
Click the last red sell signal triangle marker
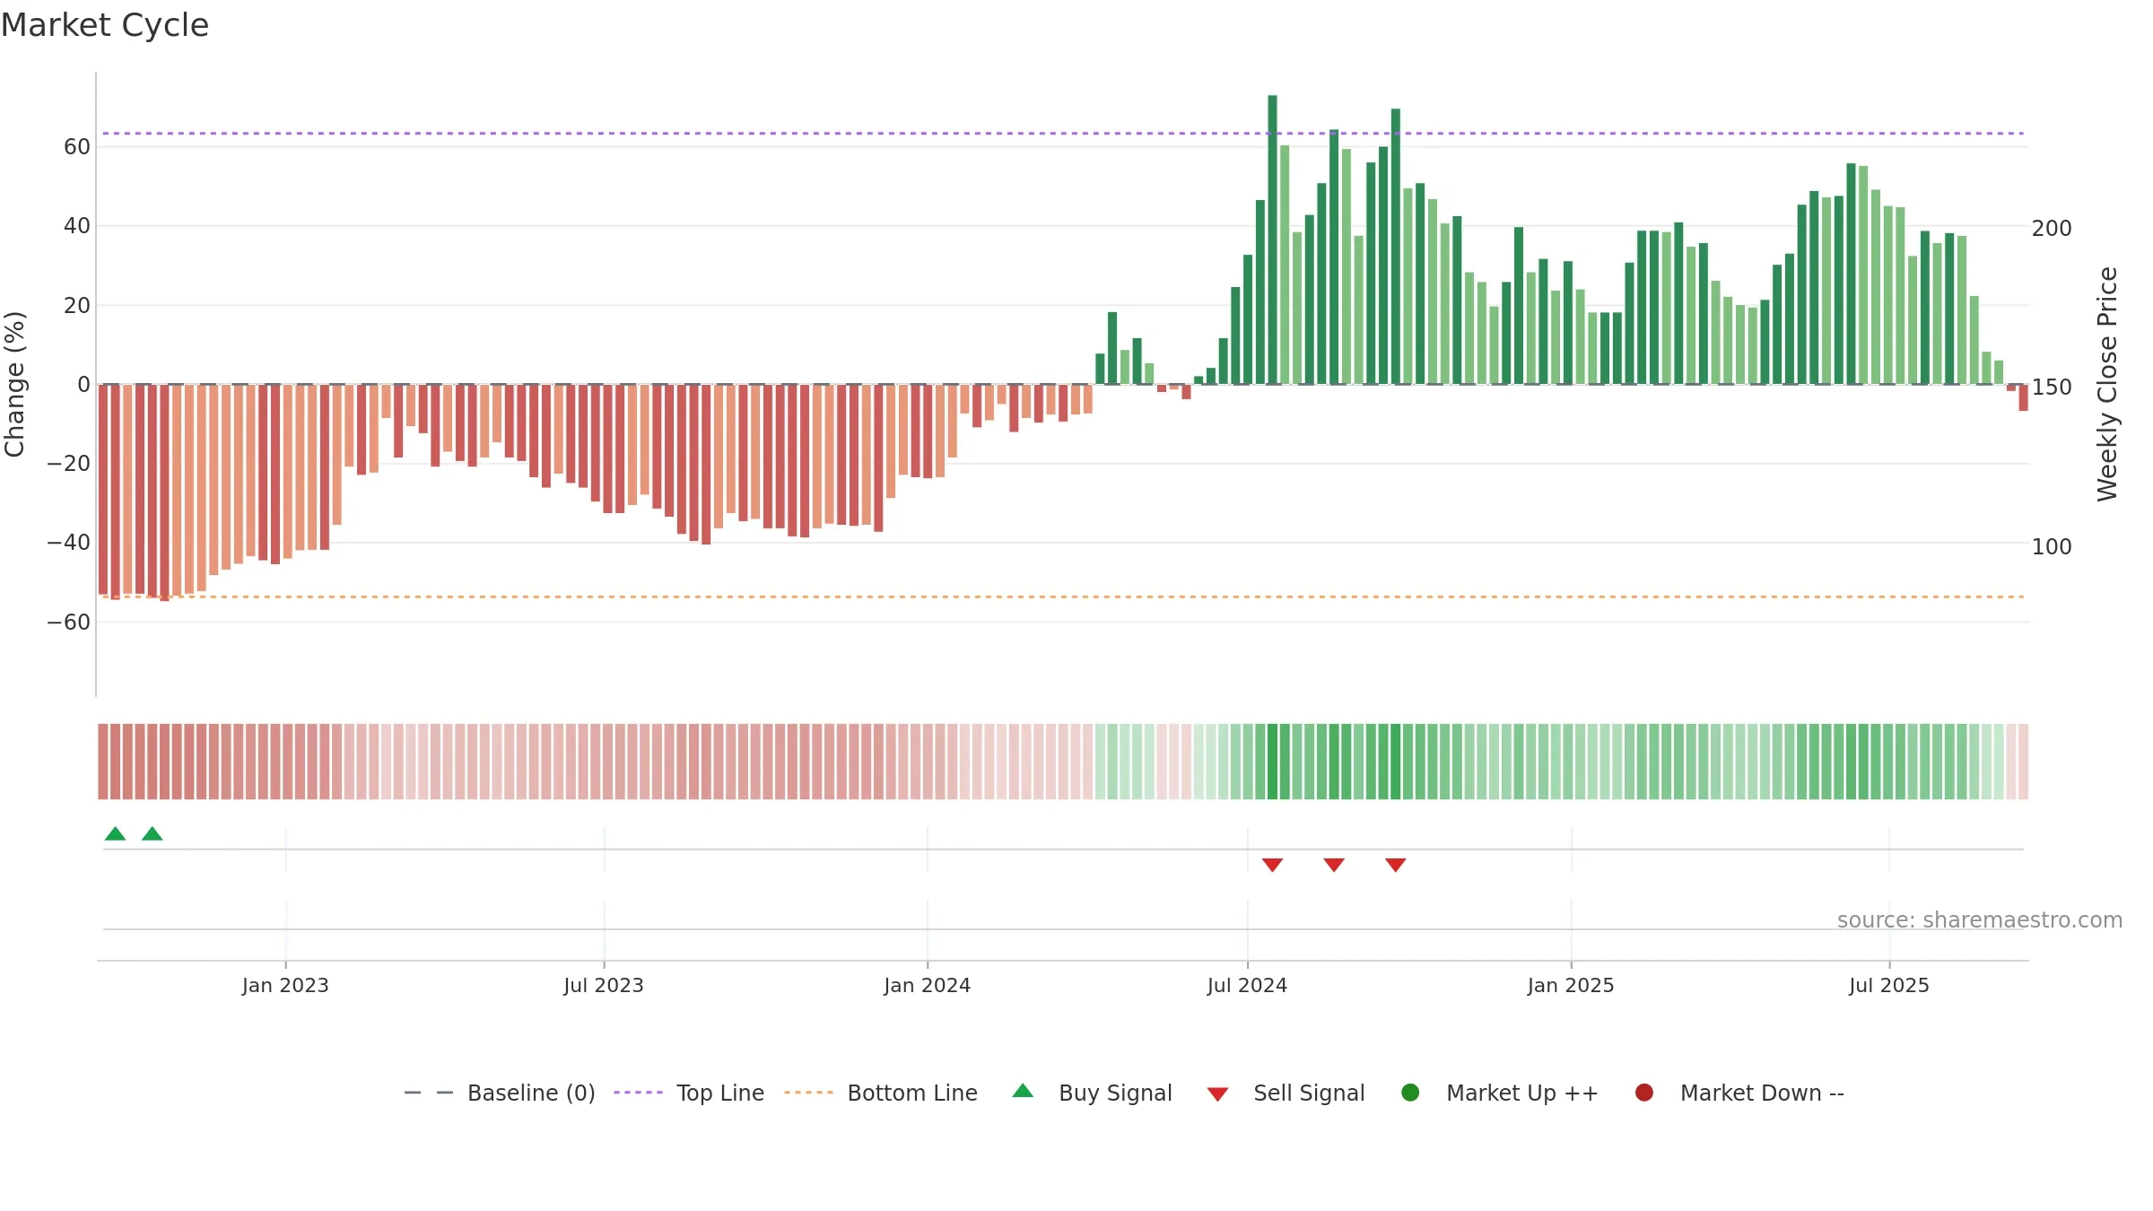point(1395,865)
